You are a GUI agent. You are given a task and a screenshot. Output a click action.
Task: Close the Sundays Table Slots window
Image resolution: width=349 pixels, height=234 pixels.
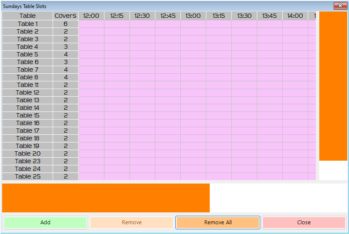(x=340, y=6)
